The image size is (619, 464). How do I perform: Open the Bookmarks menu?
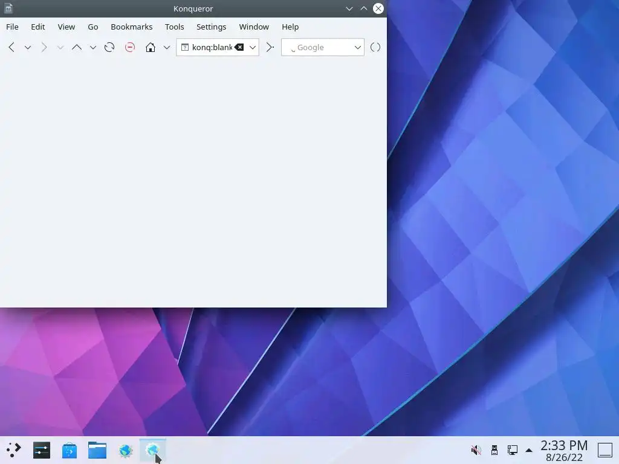tap(131, 27)
